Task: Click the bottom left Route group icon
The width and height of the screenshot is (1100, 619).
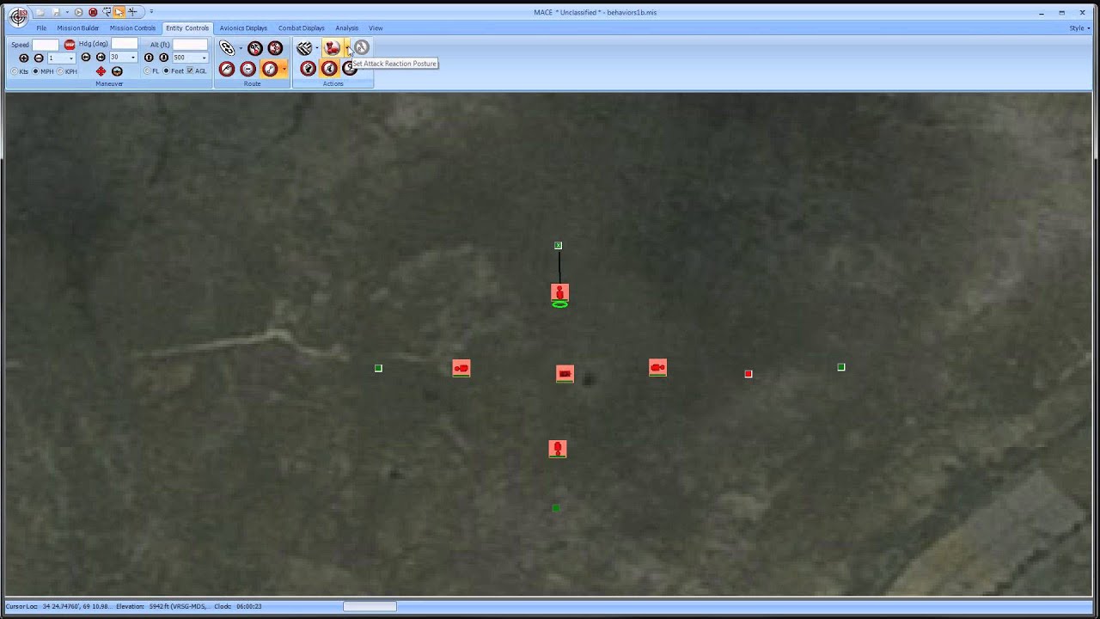Action: coord(227,69)
